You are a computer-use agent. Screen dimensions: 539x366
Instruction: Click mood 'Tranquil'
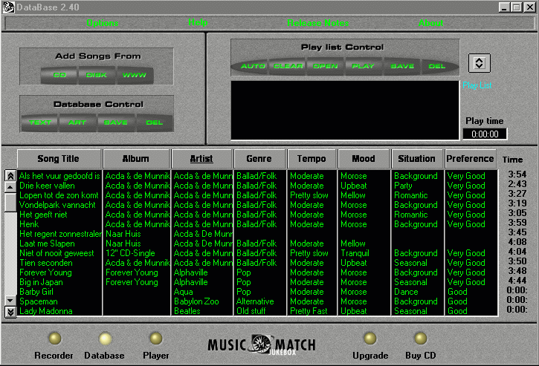[x=355, y=253]
